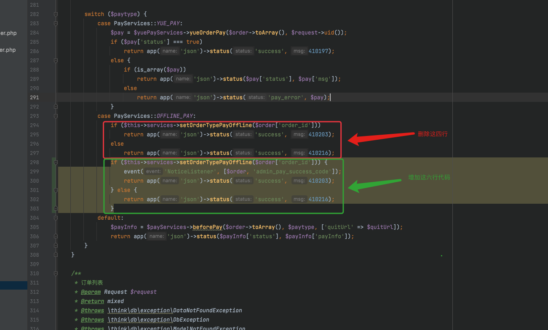This screenshot has width=548, height=330.
Task: Click the event: inlay hint on line 299
Action: 154,172
